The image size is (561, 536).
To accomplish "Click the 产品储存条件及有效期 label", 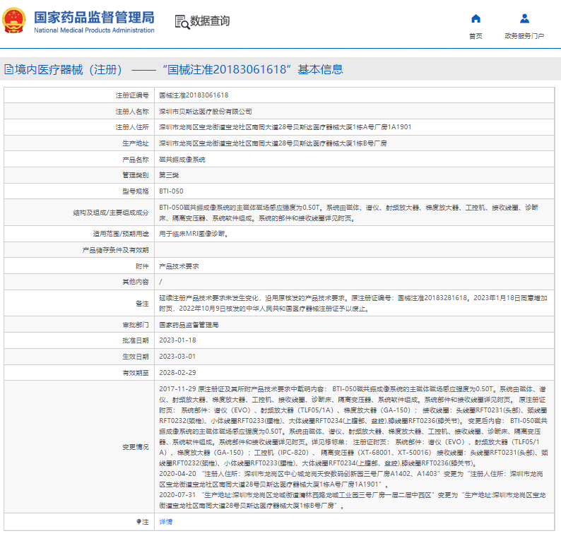I will coord(116,250).
